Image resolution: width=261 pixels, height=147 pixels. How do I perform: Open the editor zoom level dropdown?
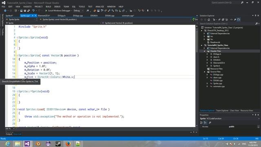tap(14, 129)
